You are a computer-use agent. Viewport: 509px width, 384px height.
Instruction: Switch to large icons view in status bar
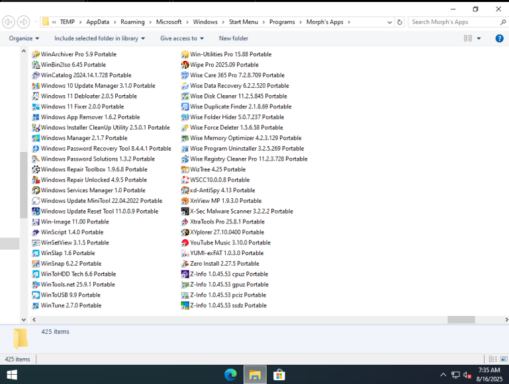504,359
